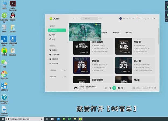The width and height of the screenshot is (168, 121).
Task: Open File Explorer from the taskbar
Action: click(75, 119)
